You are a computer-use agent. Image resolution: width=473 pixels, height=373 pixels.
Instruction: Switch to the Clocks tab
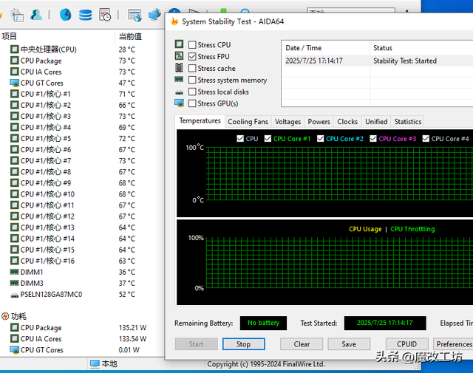click(347, 122)
